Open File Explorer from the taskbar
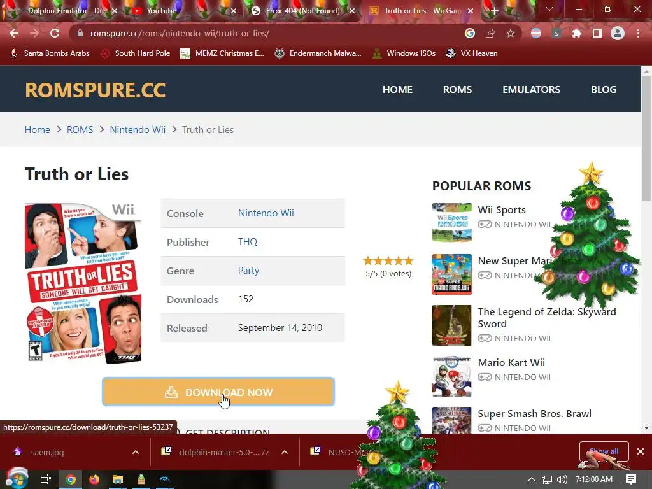The width and height of the screenshot is (652, 489). click(x=118, y=479)
